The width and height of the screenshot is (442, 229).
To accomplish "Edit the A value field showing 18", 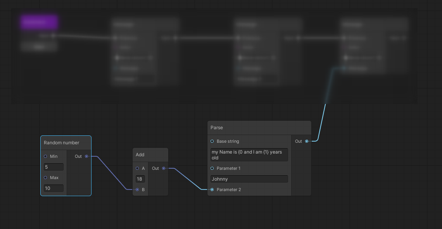I will [140, 179].
